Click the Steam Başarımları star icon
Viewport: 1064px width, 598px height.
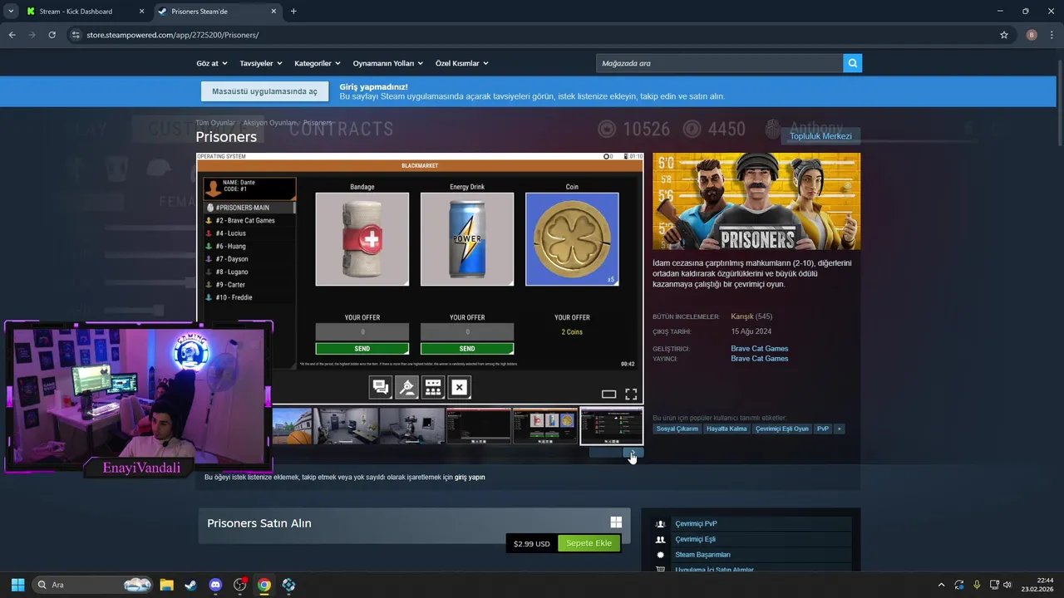tap(660, 555)
